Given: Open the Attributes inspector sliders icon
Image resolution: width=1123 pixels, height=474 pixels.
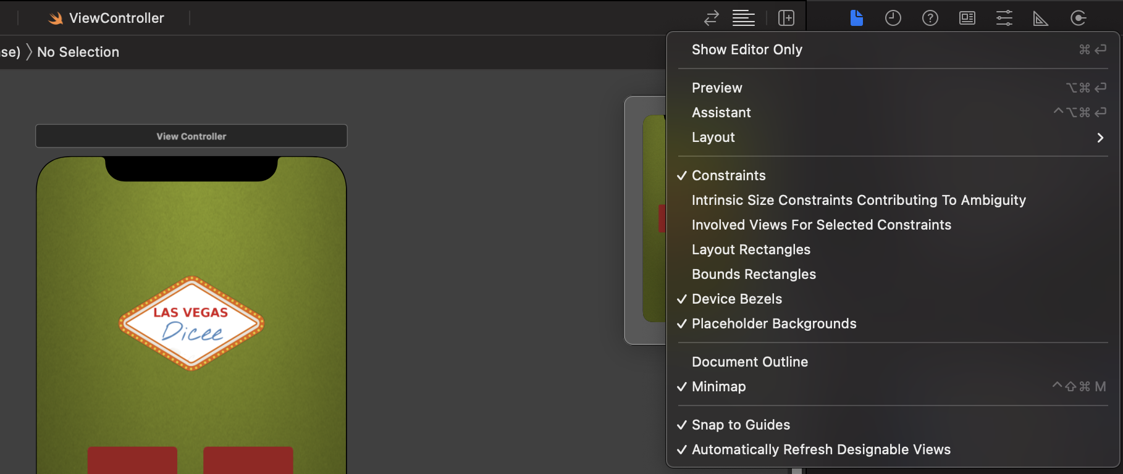Looking at the screenshot, I should coord(1004,18).
